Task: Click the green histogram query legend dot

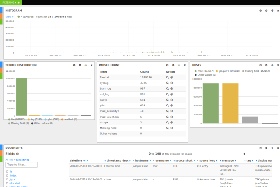Action: [x=19, y=17]
